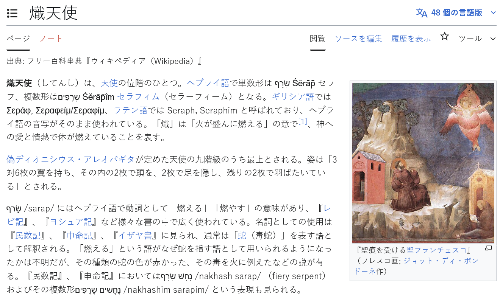The height and width of the screenshot is (295, 500).
Task: Open the 蛇 link
Action: pos(242,235)
